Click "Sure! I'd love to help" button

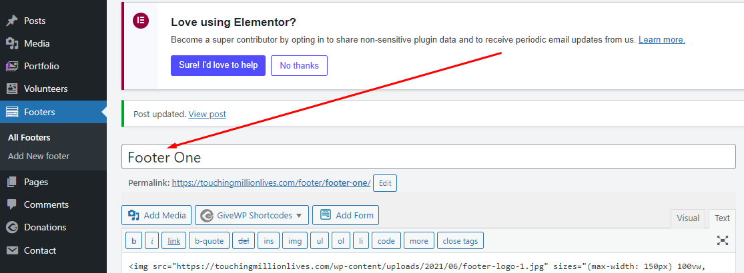[x=218, y=65]
